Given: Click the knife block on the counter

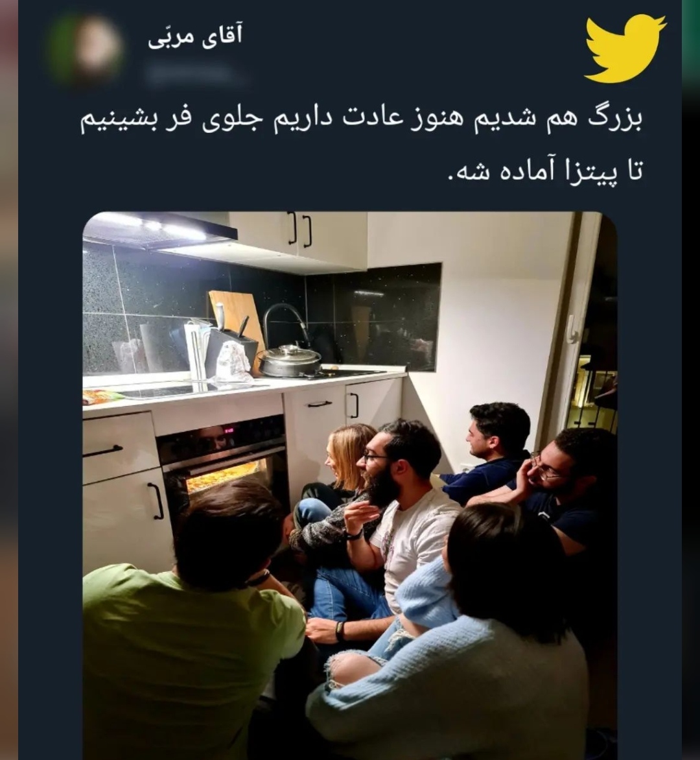Looking at the screenshot, I should pos(231,350).
